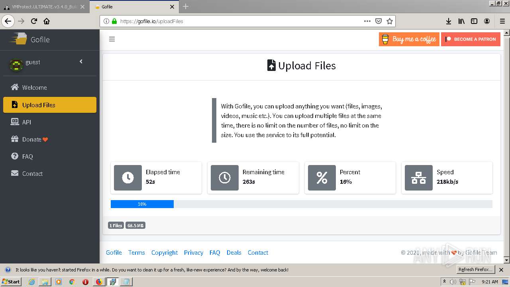
Task: Click the Become a Patron button
Action: click(471, 39)
